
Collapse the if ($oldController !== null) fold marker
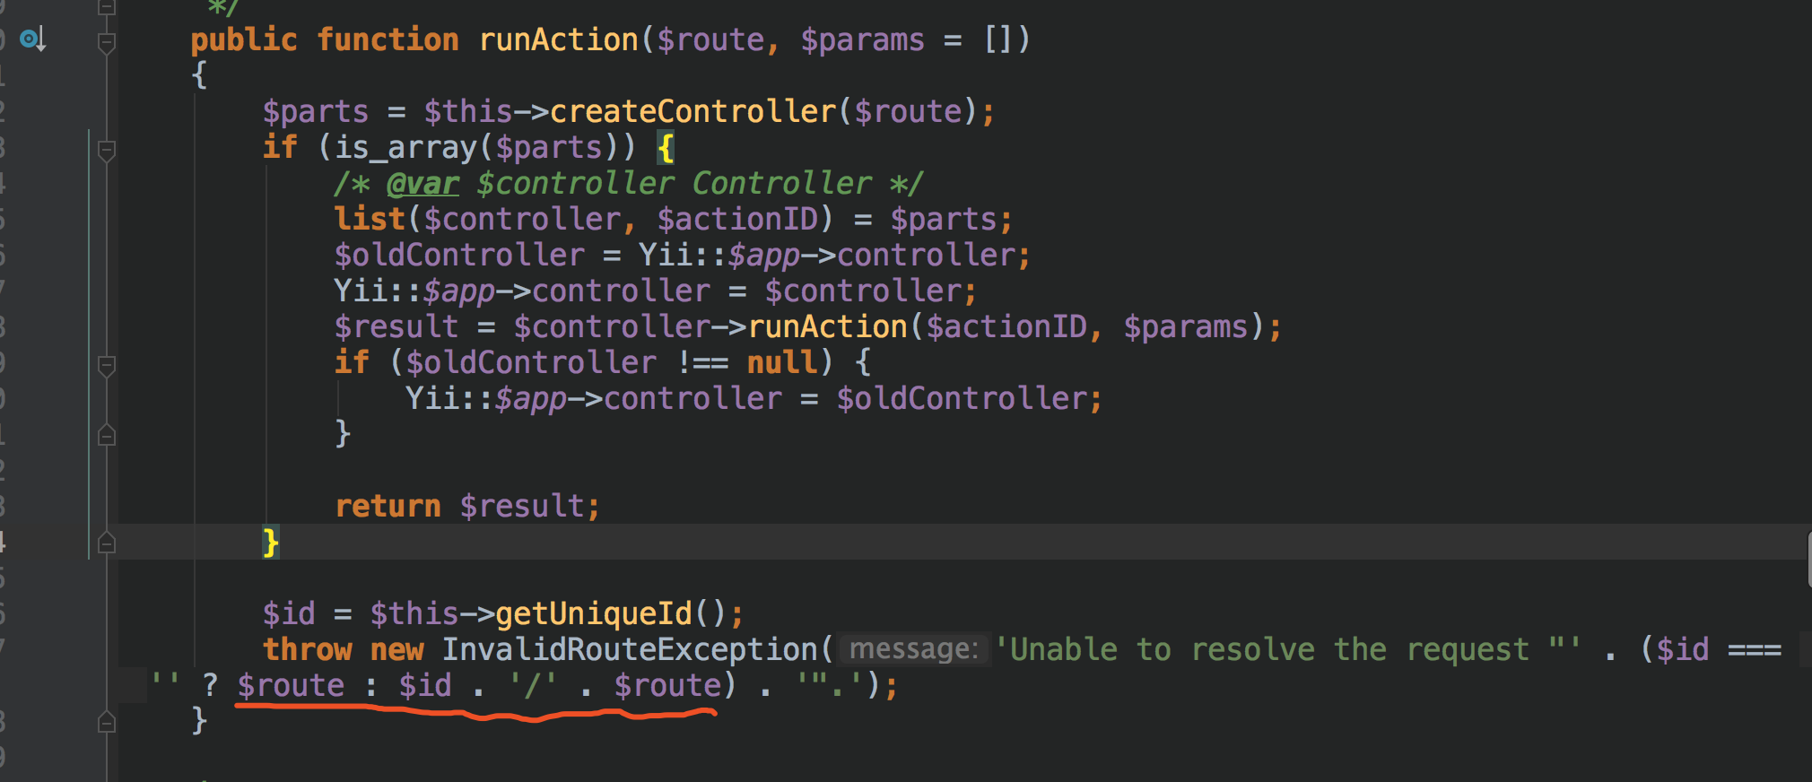coord(106,365)
